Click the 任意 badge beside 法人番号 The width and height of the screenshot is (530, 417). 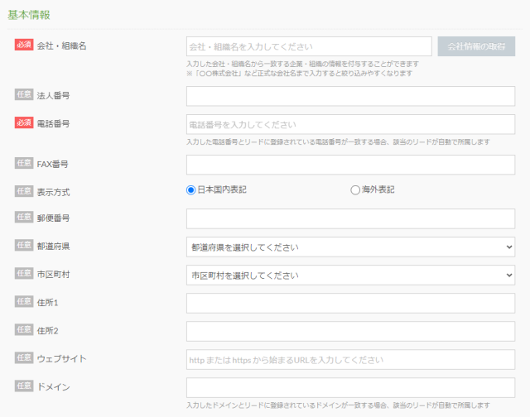[23, 94]
